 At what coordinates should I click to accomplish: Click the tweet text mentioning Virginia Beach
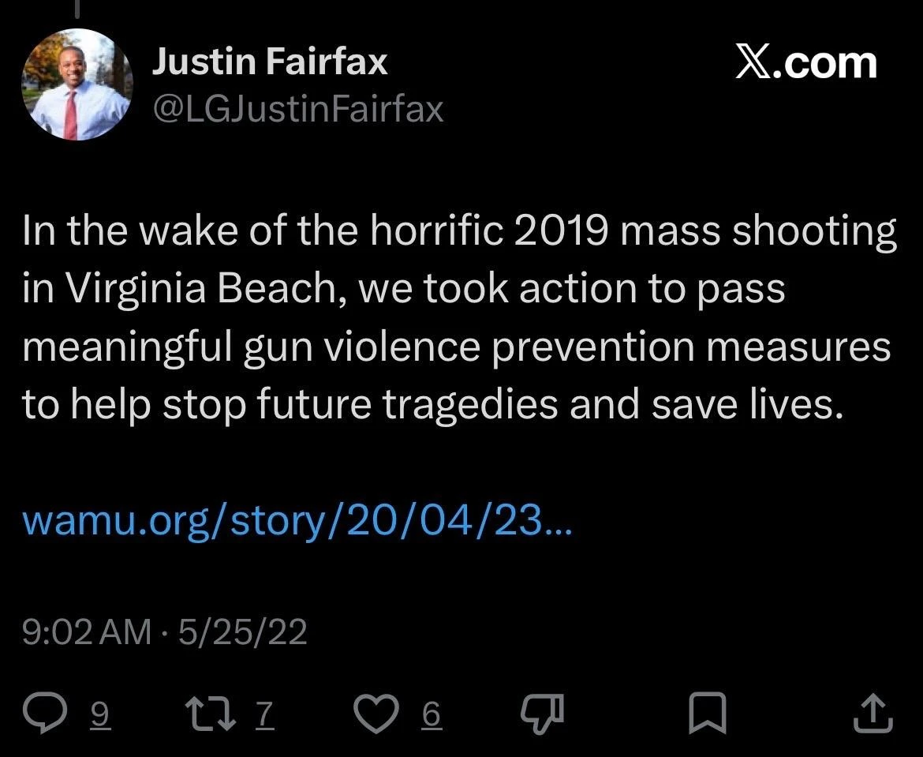pyautogui.click(x=189, y=290)
